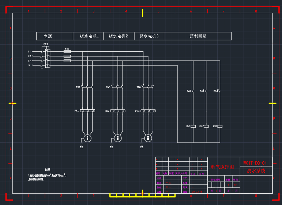The width and height of the screenshot is (282, 205).
Task: Select the KM1 contactor main contacts
Action: (x=87, y=87)
